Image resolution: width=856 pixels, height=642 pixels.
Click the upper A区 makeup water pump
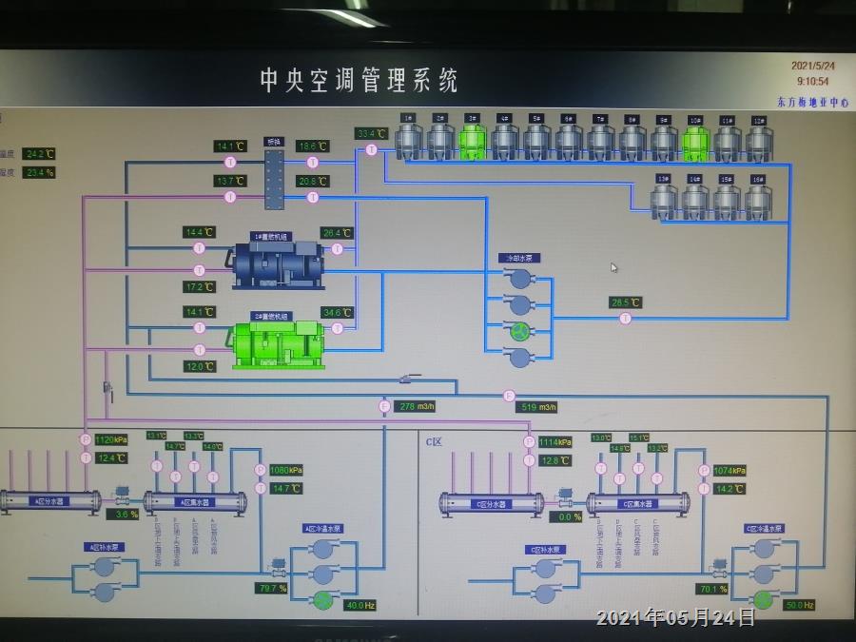[x=105, y=567]
